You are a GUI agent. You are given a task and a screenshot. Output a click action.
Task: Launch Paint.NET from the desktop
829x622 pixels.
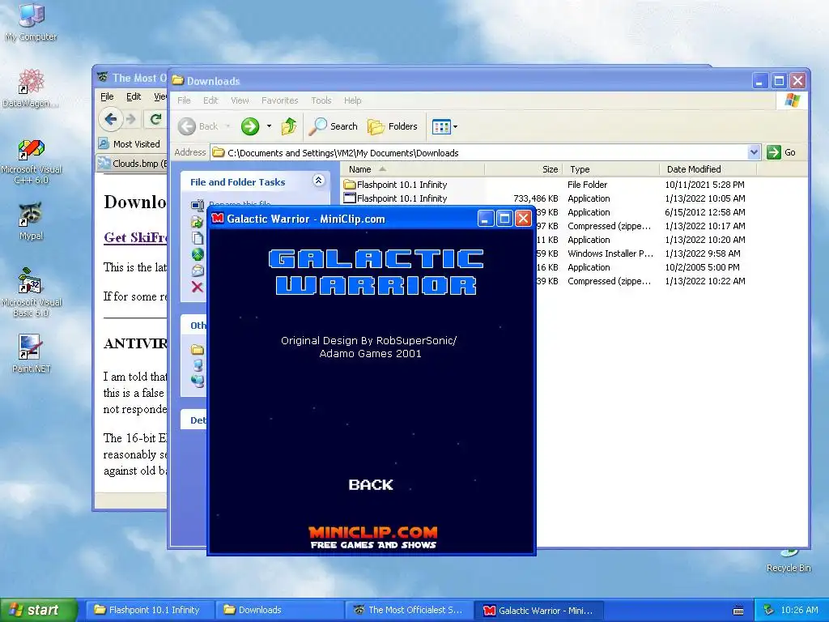(31, 353)
